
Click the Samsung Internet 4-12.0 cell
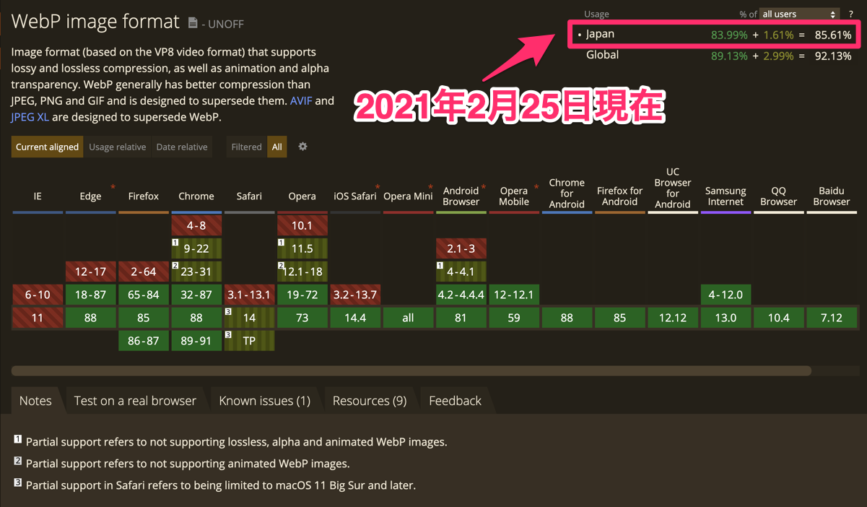click(x=726, y=295)
